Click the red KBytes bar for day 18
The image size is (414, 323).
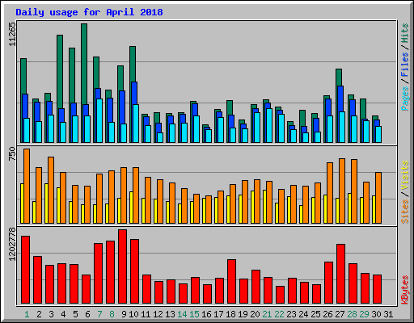tap(231, 282)
